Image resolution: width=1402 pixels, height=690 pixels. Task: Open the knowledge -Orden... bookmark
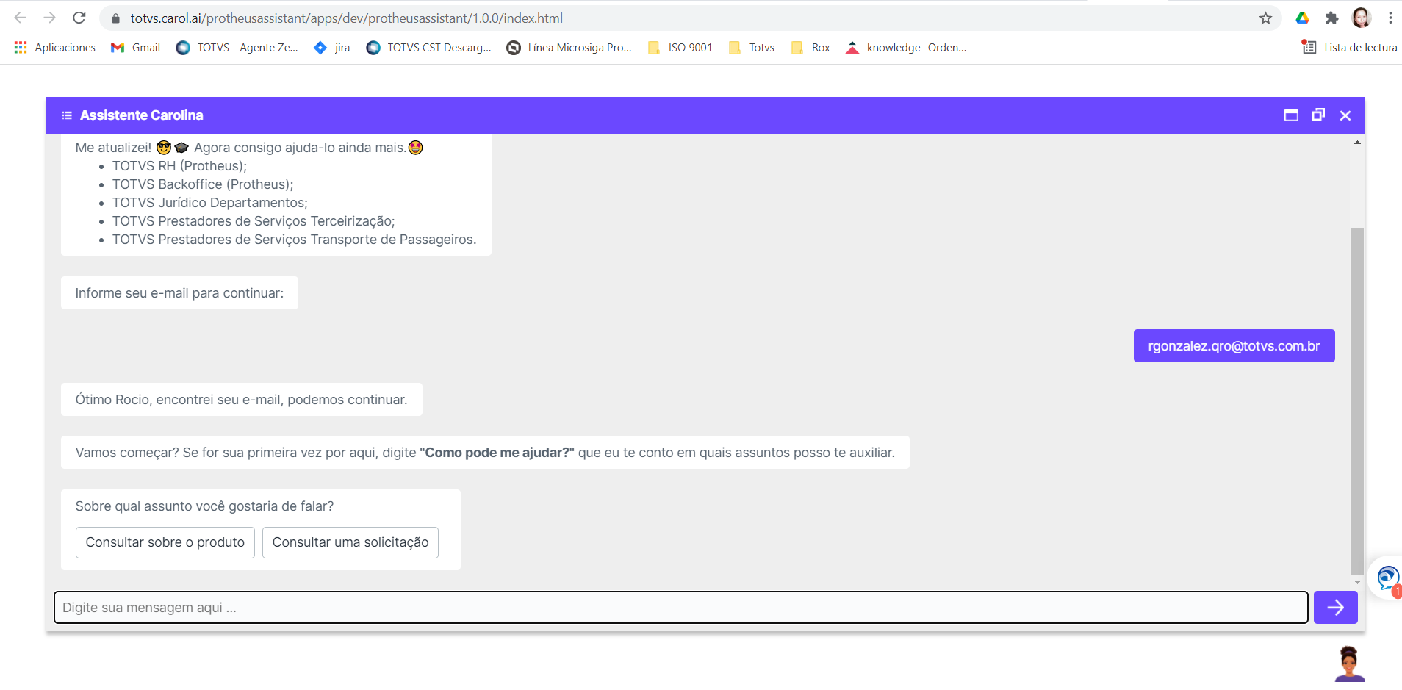click(906, 48)
